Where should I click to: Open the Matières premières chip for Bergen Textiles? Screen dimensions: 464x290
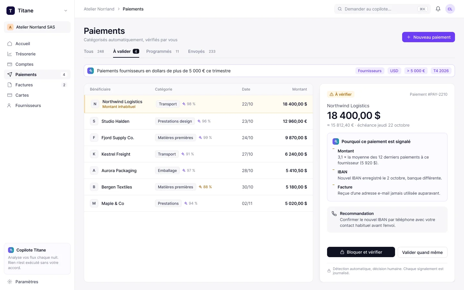pyautogui.click(x=175, y=187)
